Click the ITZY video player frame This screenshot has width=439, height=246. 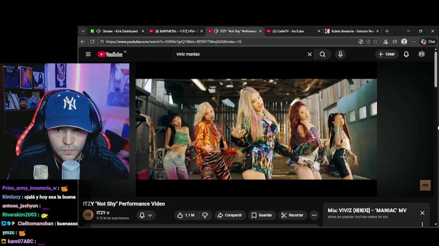pos(256,129)
